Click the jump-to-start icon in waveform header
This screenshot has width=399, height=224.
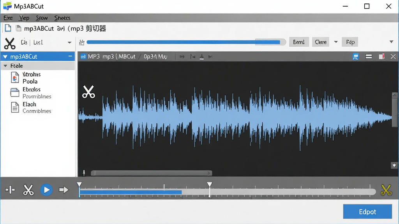point(192,57)
